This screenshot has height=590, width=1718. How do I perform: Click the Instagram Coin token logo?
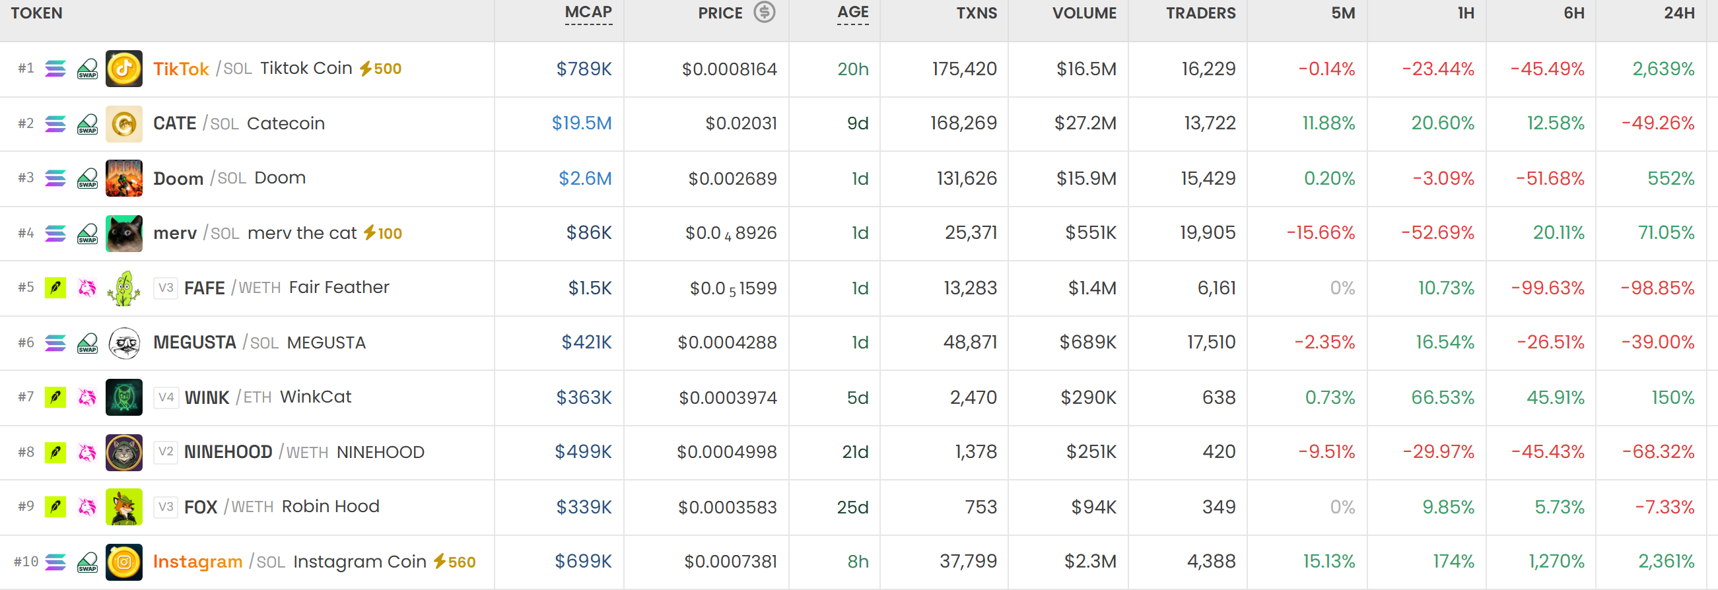[124, 562]
